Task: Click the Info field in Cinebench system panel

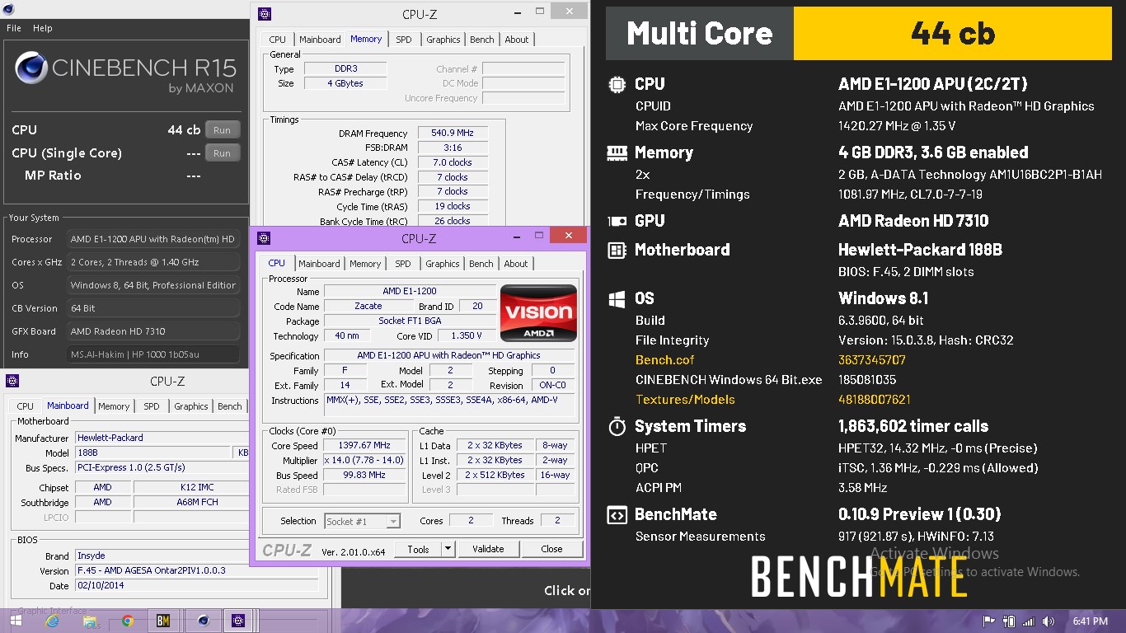Action: tap(153, 354)
